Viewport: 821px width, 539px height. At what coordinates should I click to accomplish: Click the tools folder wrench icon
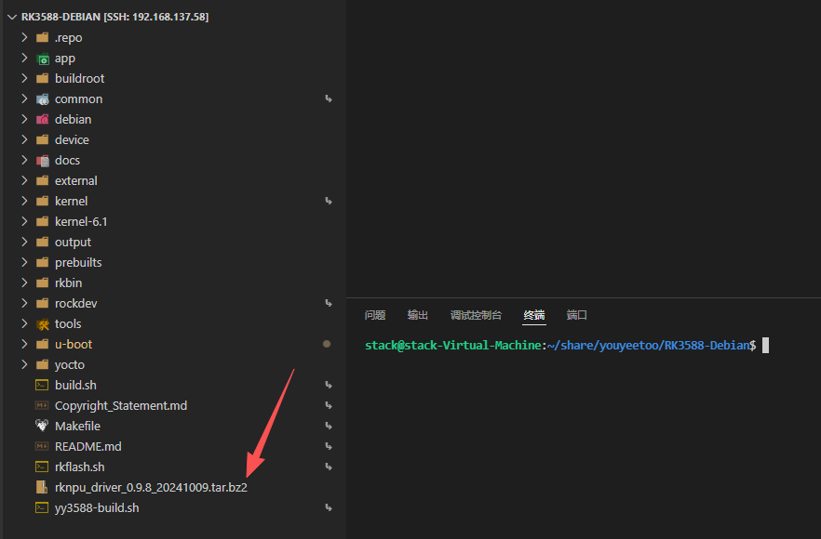tap(43, 324)
